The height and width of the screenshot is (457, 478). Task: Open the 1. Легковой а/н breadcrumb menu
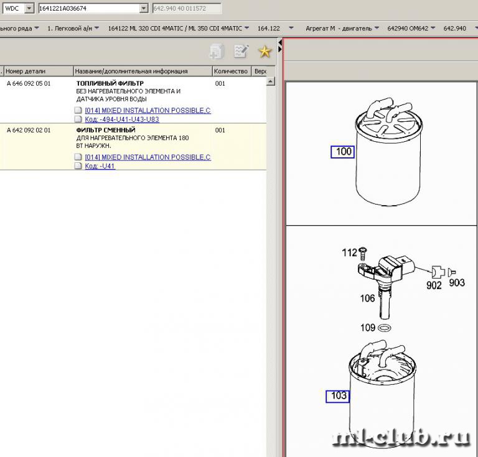tap(100, 29)
